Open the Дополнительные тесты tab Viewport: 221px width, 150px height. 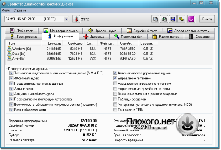pos(188,31)
